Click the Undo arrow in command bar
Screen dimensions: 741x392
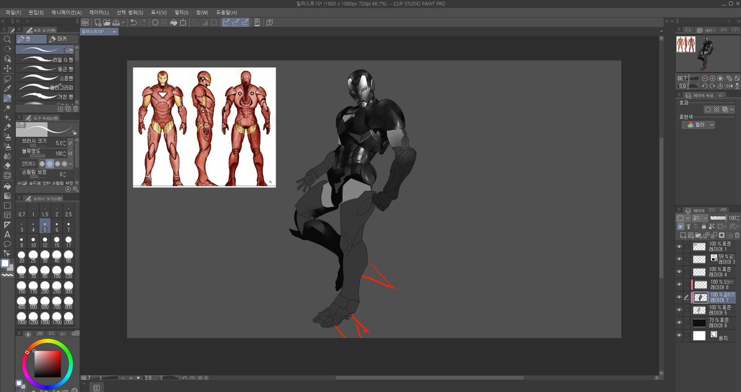(133, 22)
